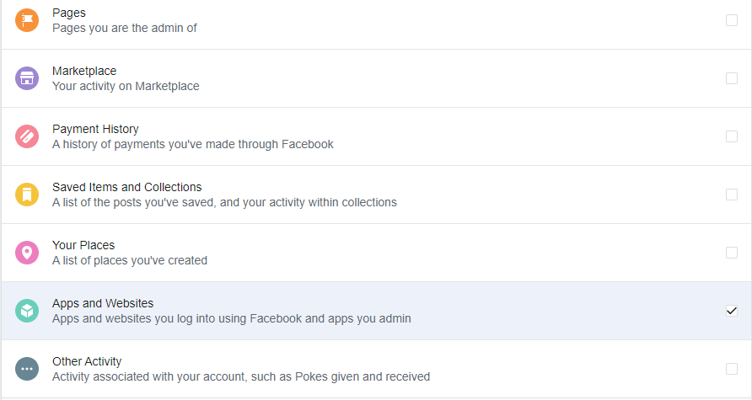Viewport: 752px width, 400px height.
Task: Click the gray Other Activity dots icon
Action: coord(27,369)
